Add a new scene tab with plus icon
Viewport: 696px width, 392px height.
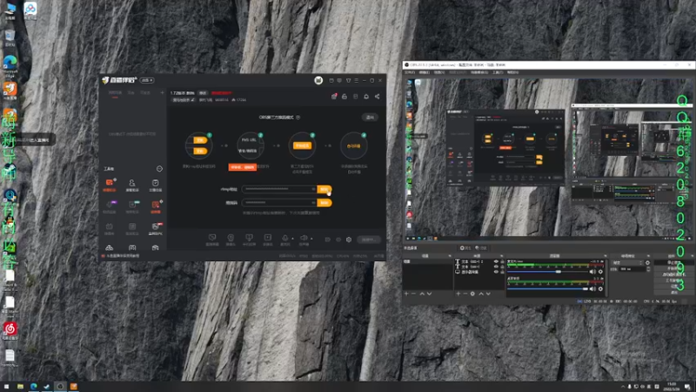pos(162,93)
